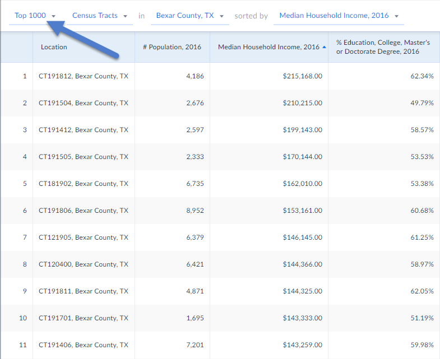440x359 pixels.
Task: Click education value 53.53%
Action: pos(422,157)
